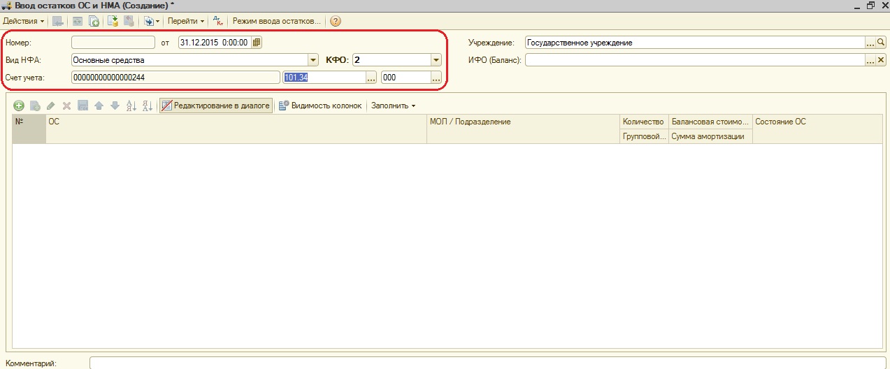Click the sort ascending icon in table toolbar
Viewport: 890px width, 369px height.
click(131, 106)
